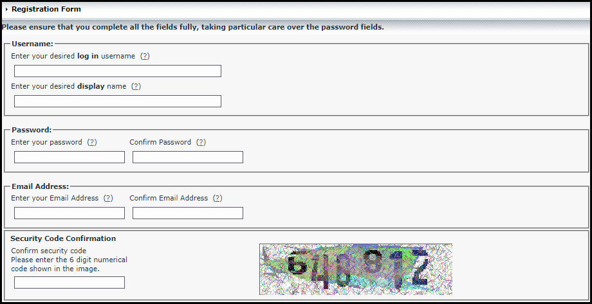Image resolution: width=592 pixels, height=304 pixels.
Task: Click the Username section legend
Action: click(32, 44)
